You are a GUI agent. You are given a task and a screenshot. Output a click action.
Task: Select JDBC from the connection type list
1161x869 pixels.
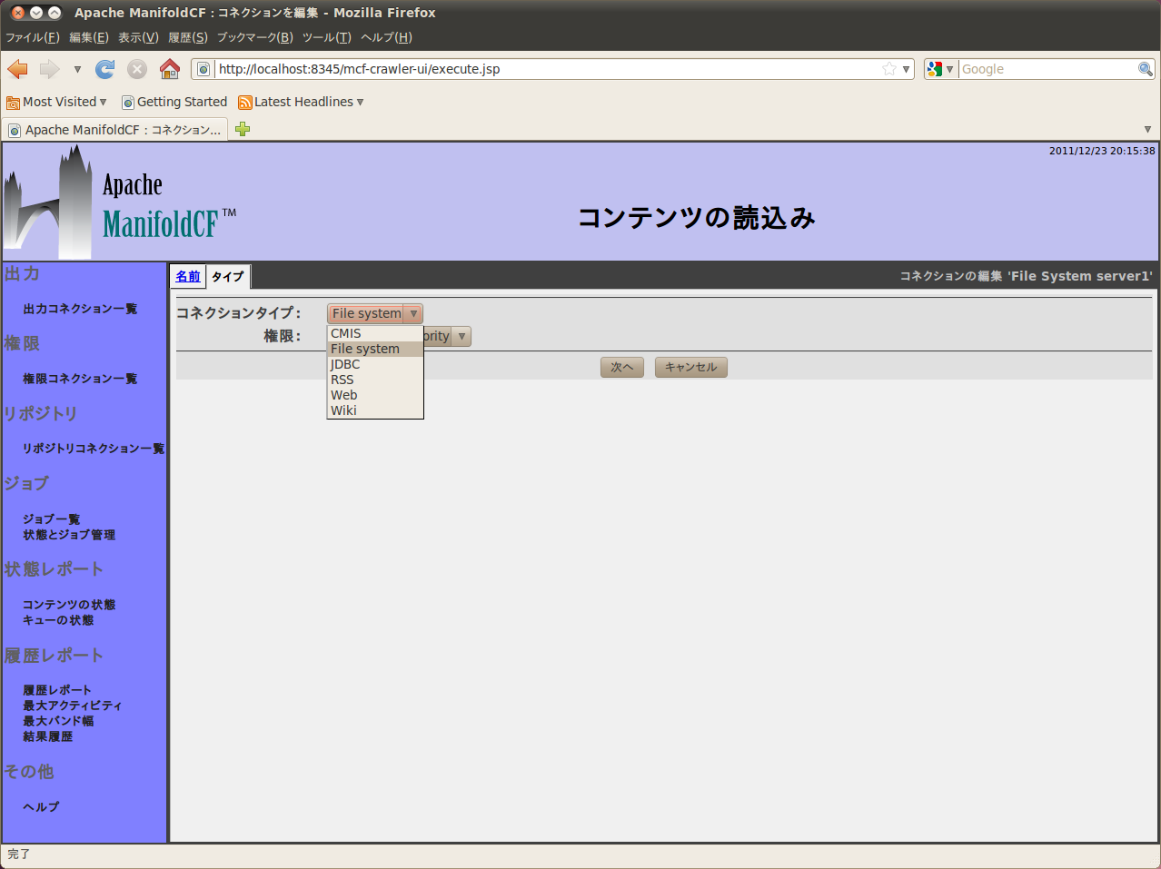(345, 364)
